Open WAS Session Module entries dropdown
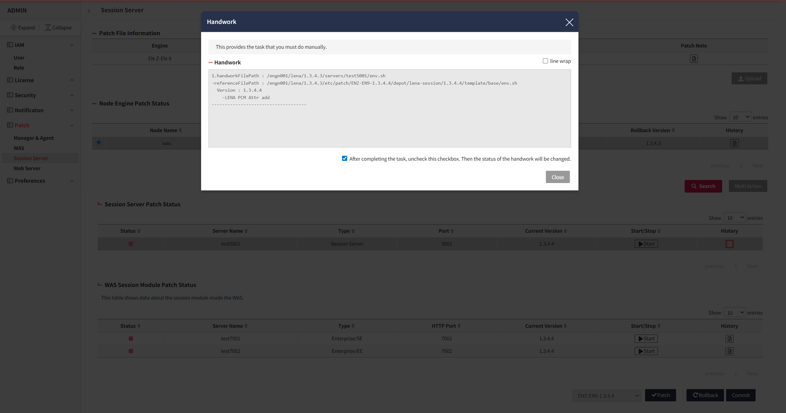786x413 pixels. pos(735,312)
